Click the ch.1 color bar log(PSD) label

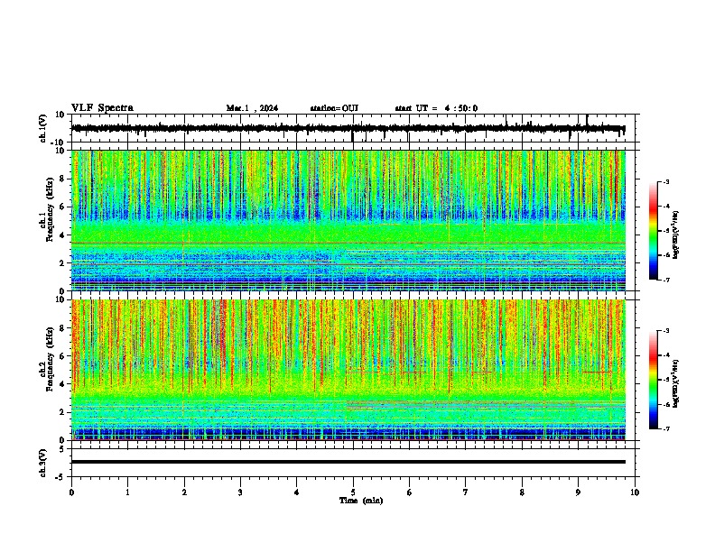coord(676,235)
